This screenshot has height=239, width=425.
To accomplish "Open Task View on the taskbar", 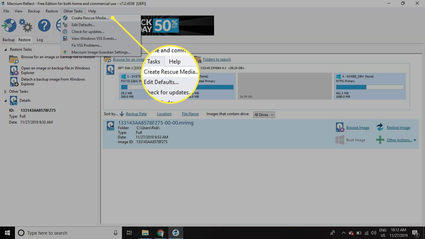I will 129,233.
